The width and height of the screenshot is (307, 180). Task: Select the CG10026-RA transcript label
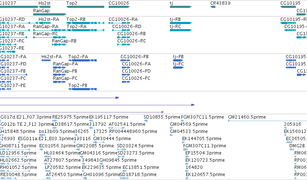pyautogui.click(x=123, y=19)
